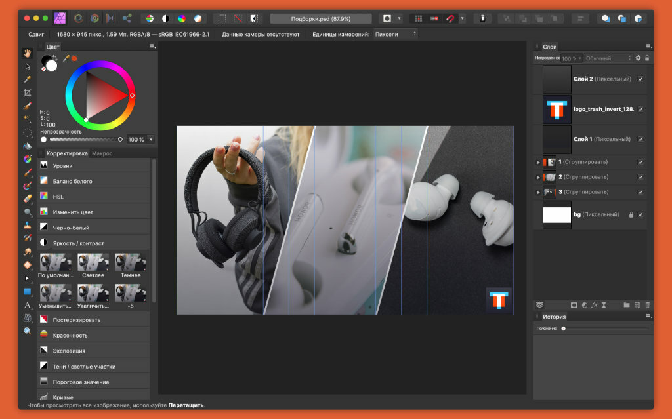
Task: Open the Пиксели units dropdown
Action: (x=395, y=34)
